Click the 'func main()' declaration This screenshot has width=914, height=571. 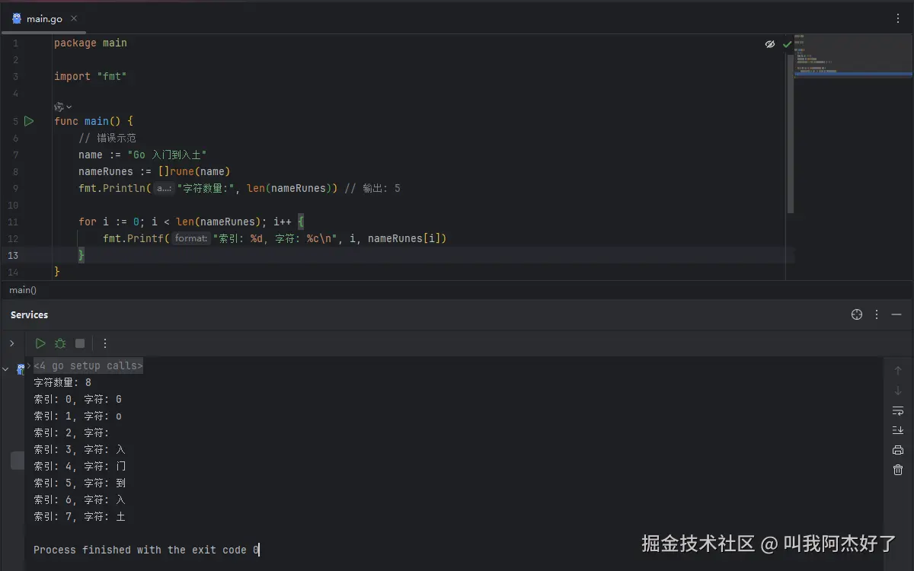(94, 121)
